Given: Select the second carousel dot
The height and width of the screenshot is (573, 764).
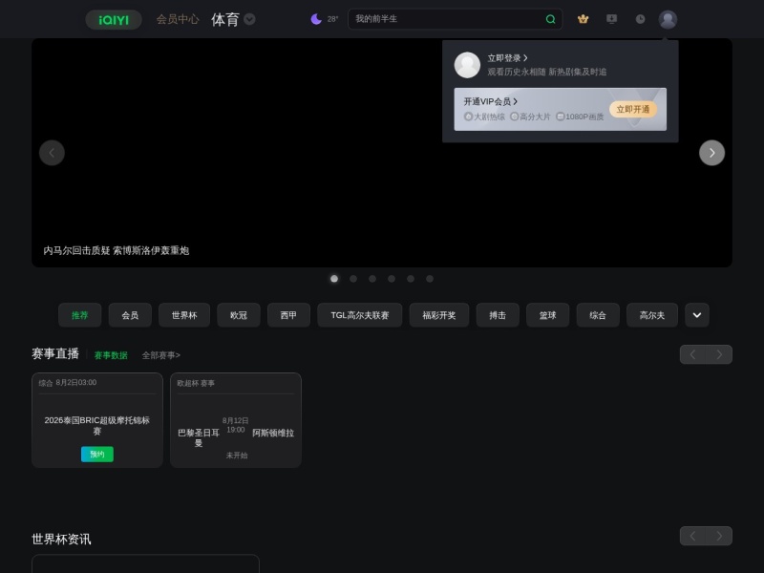Looking at the screenshot, I should click(x=353, y=279).
